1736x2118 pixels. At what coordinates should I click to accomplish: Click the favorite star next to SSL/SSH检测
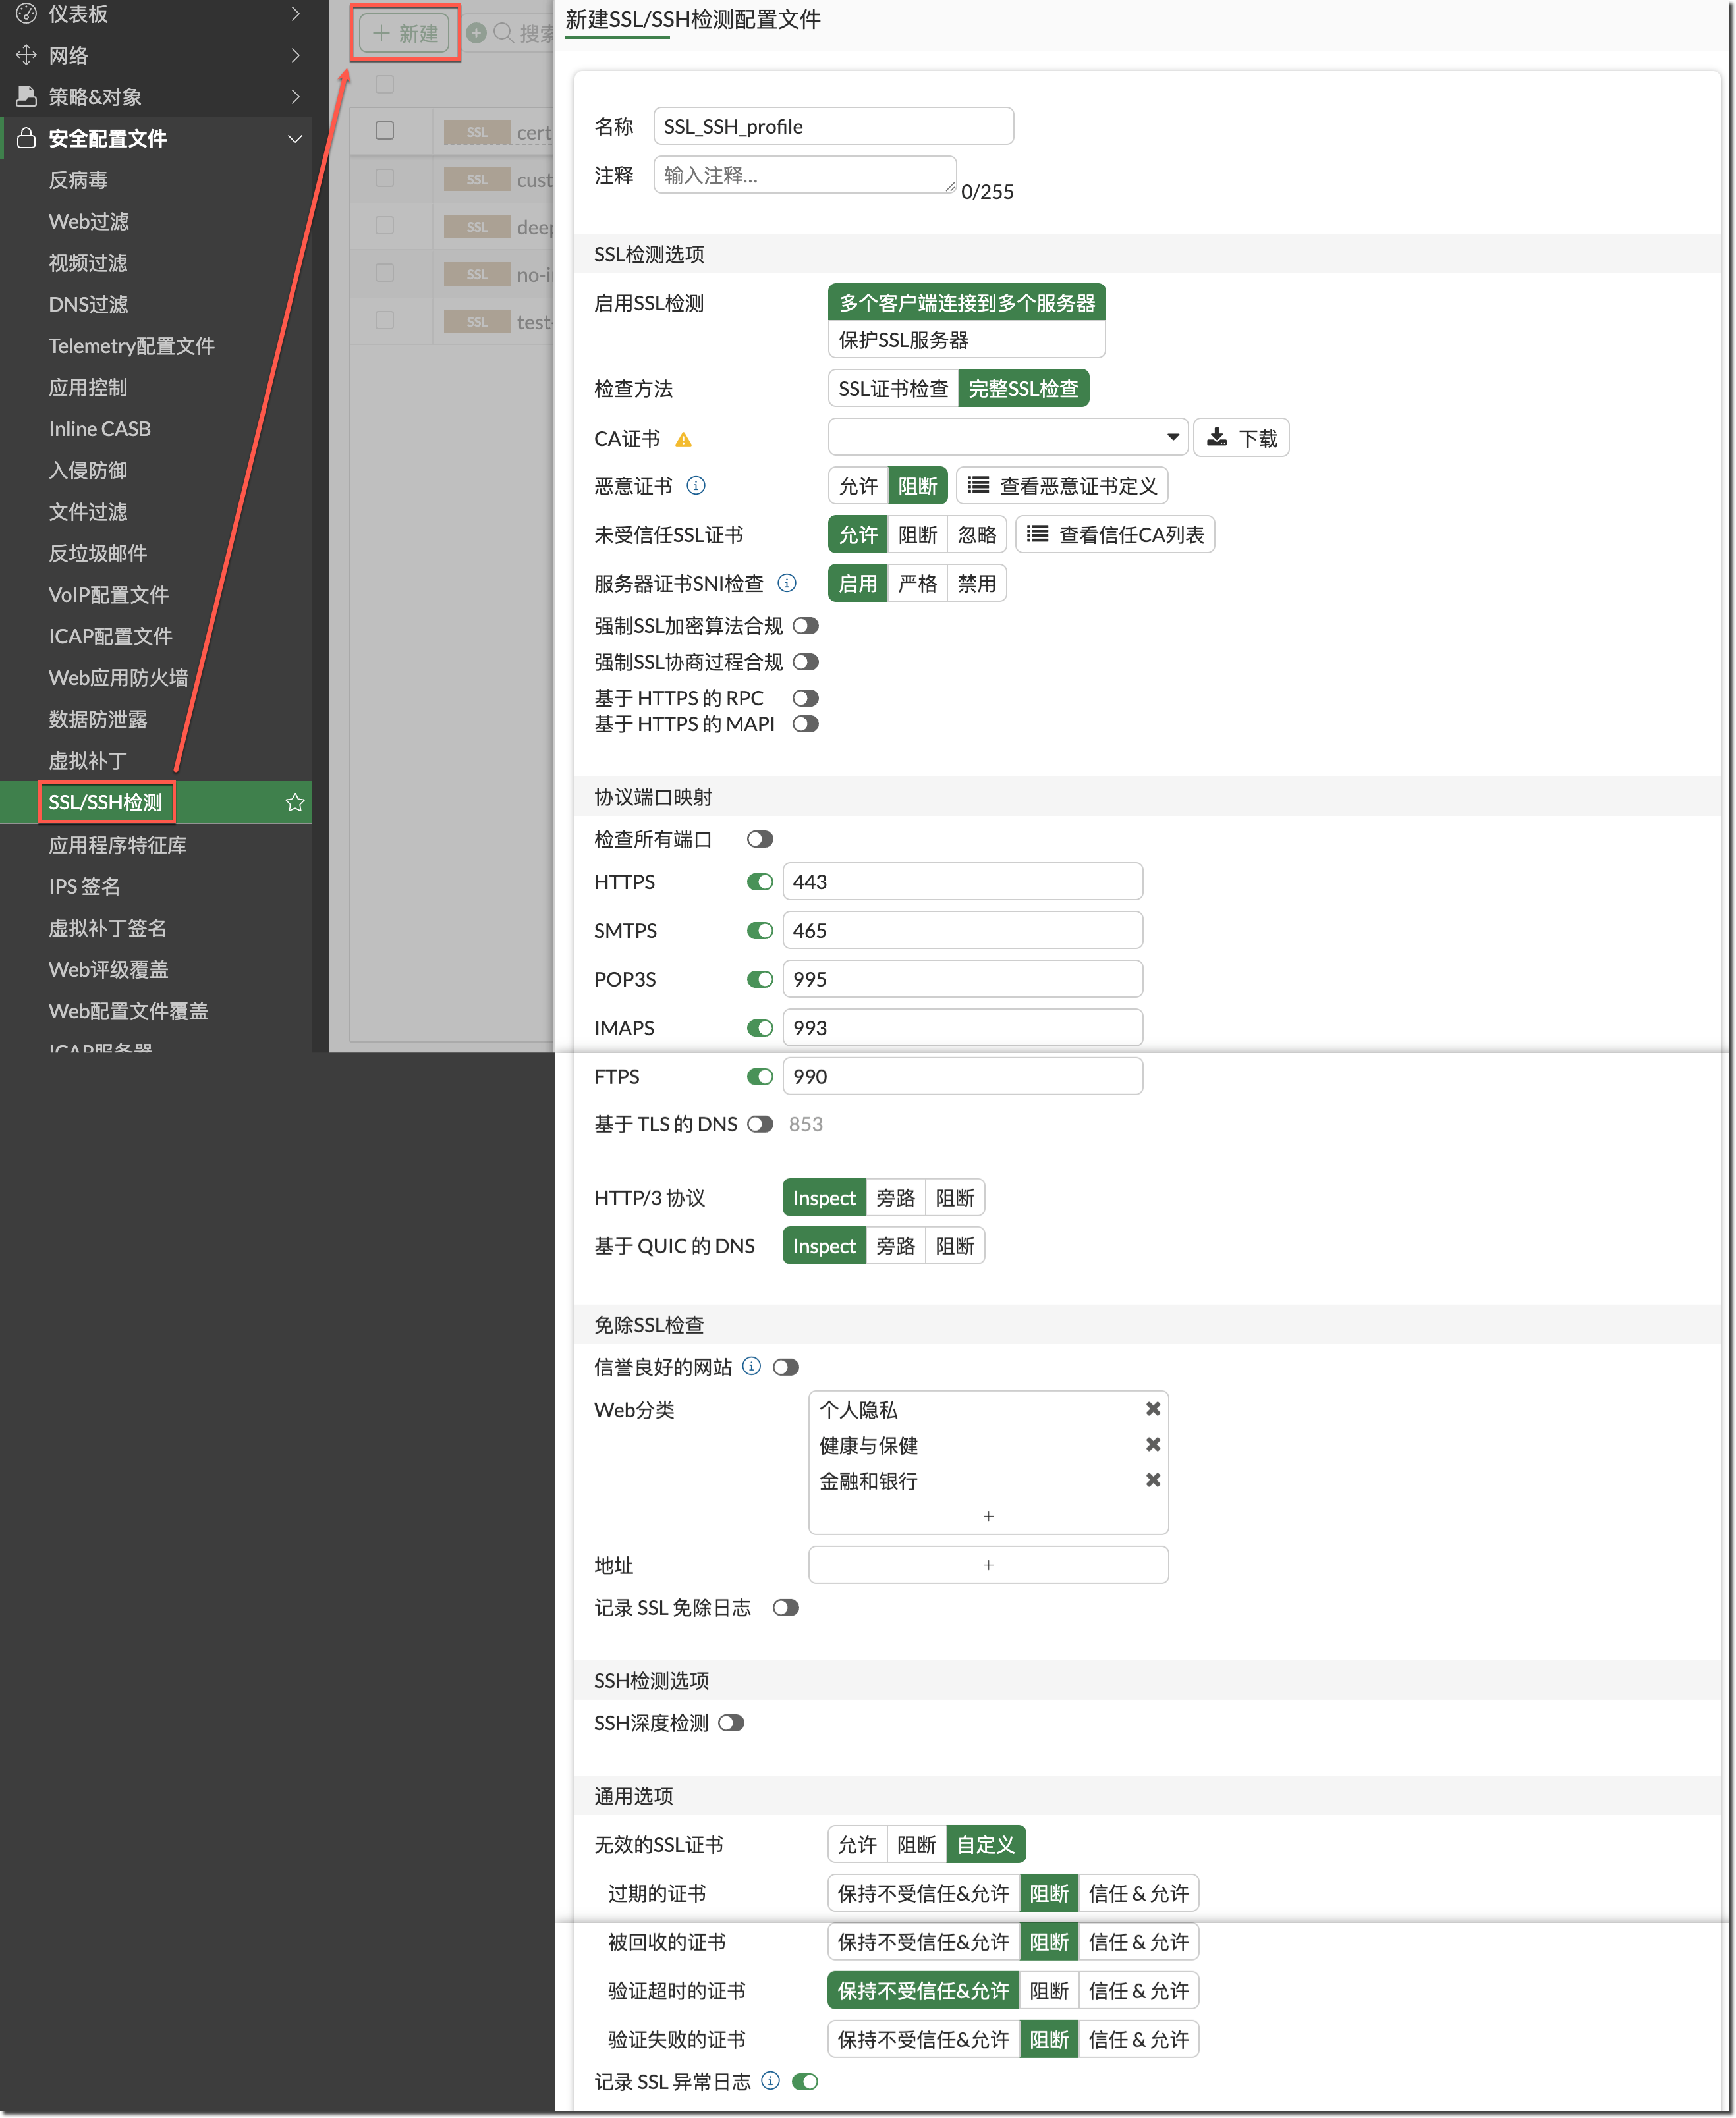coord(294,803)
